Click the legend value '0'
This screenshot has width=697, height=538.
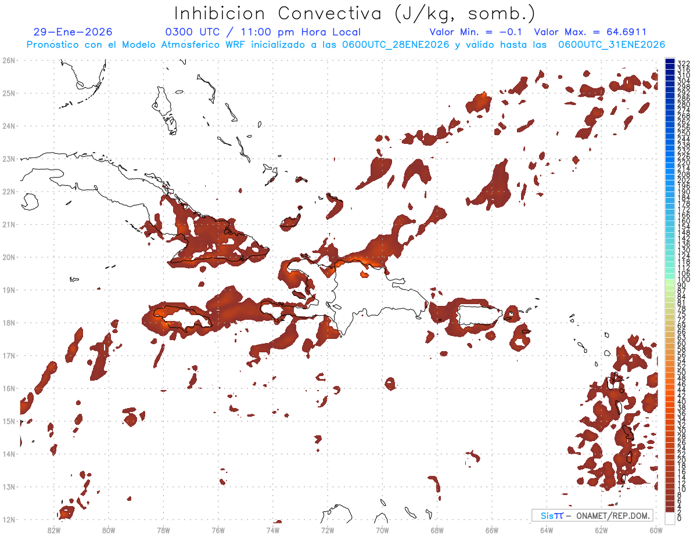coord(680,518)
